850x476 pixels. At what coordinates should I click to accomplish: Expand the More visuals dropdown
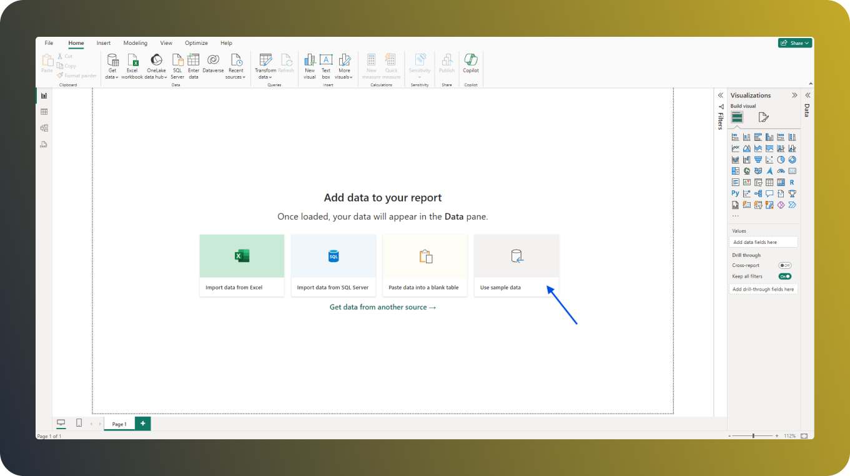344,66
